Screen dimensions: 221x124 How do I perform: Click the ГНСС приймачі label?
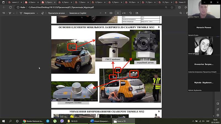pos(113,59)
